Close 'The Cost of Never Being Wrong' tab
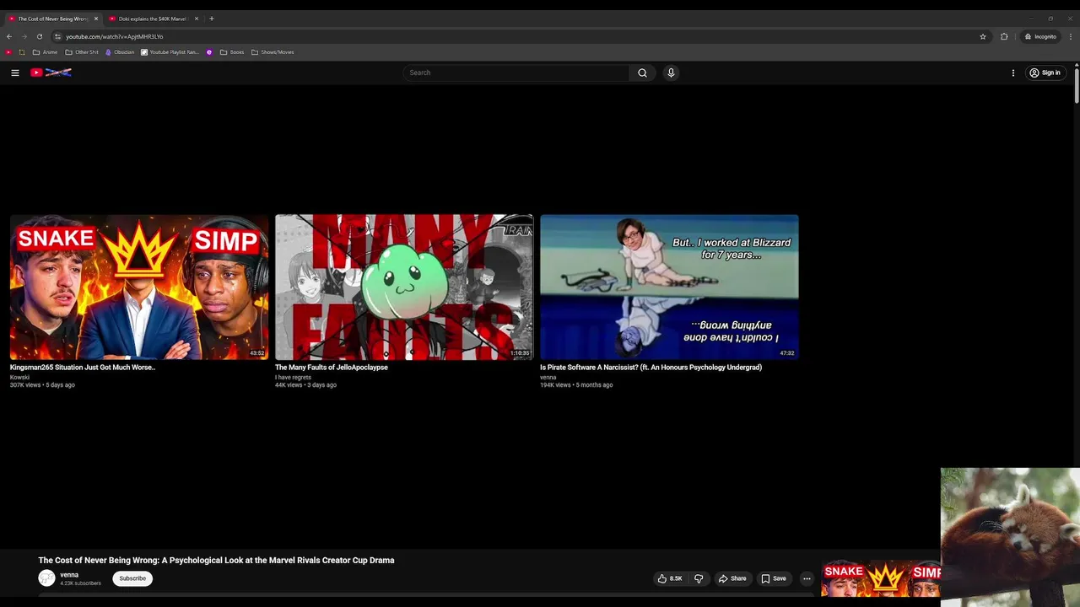The image size is (1080, 607). coord(96,19)
